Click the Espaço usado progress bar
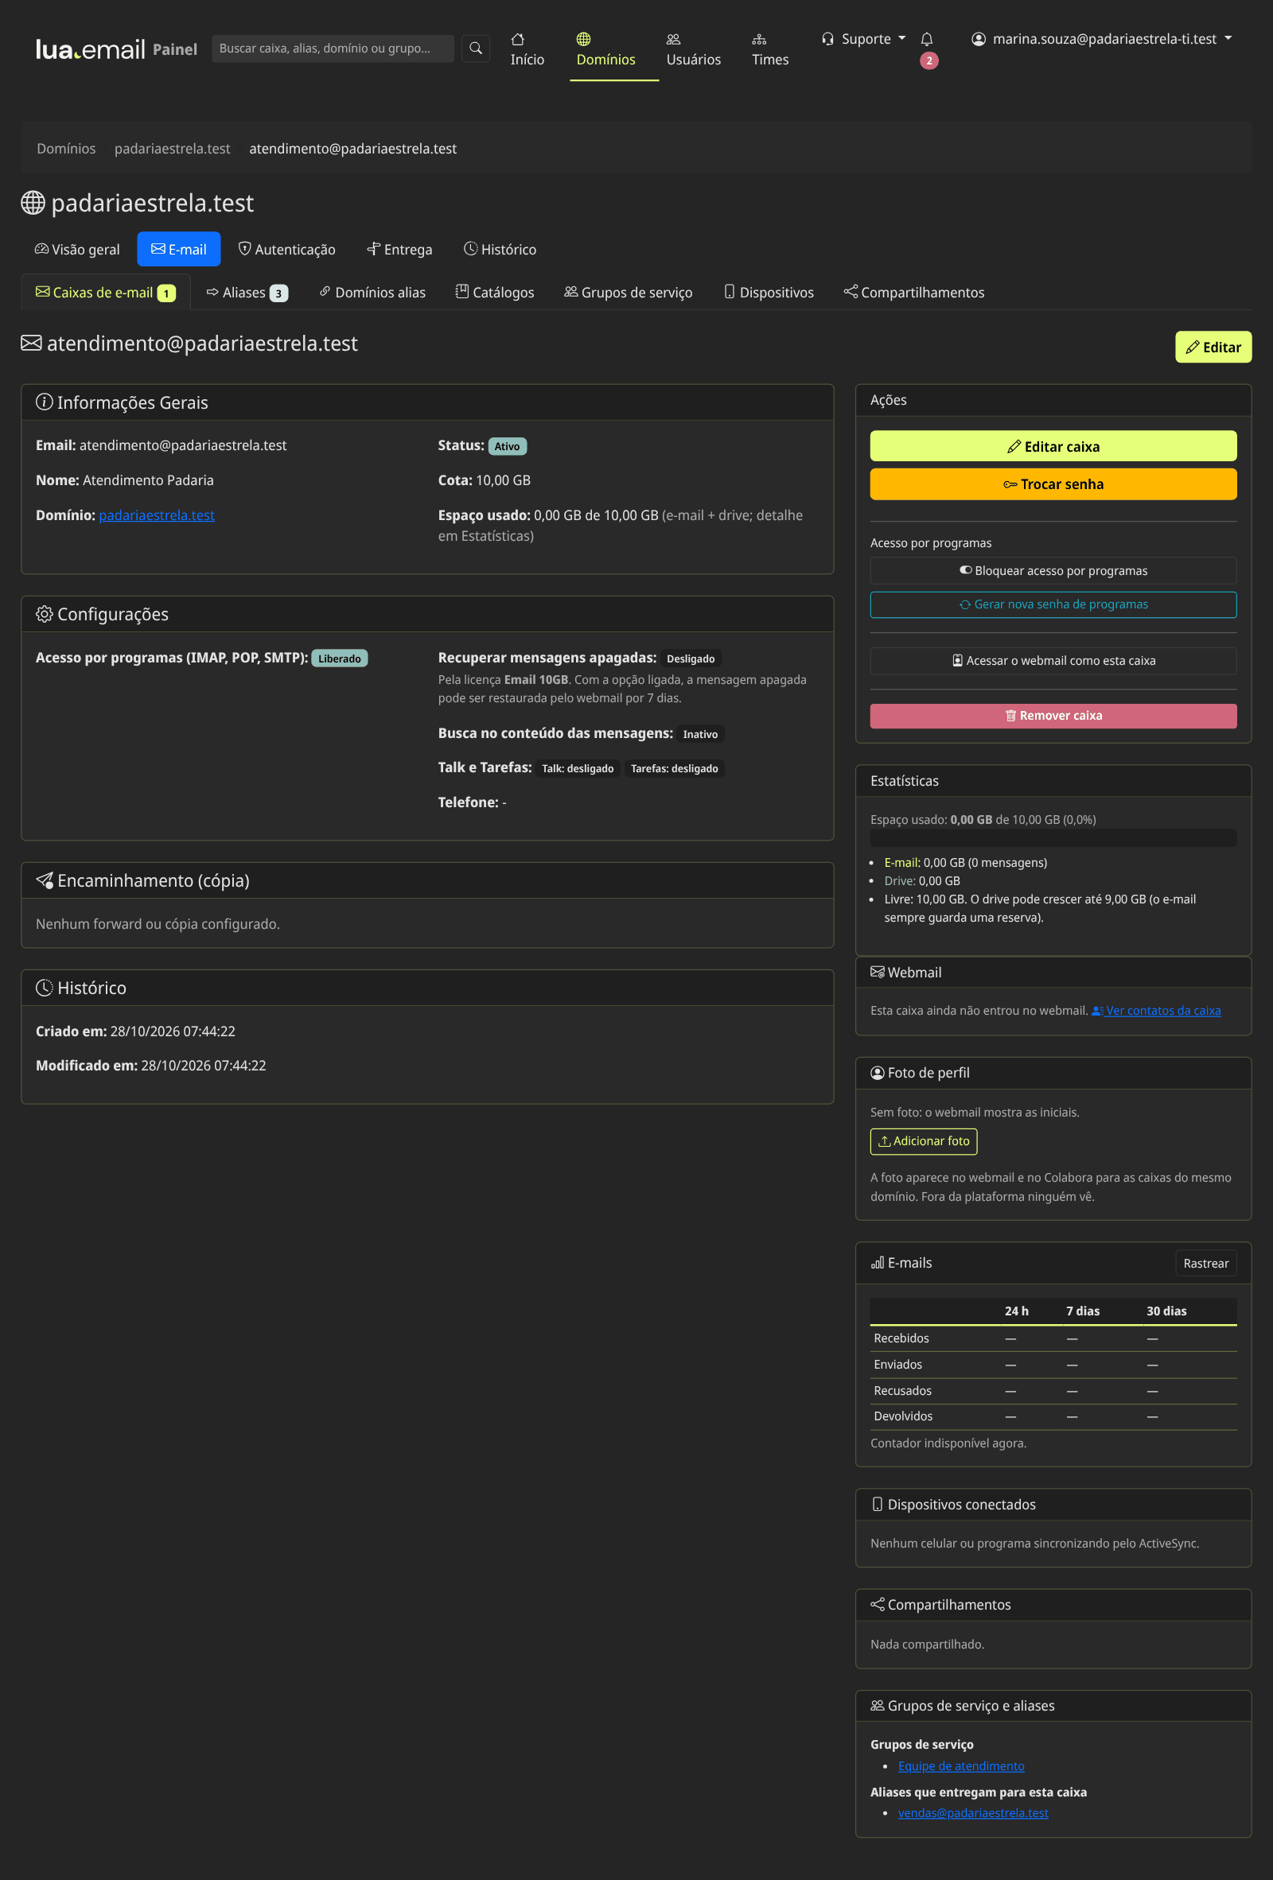Image resolution: width=1273 pixels, height=1880 pixels. [1053, 838]
